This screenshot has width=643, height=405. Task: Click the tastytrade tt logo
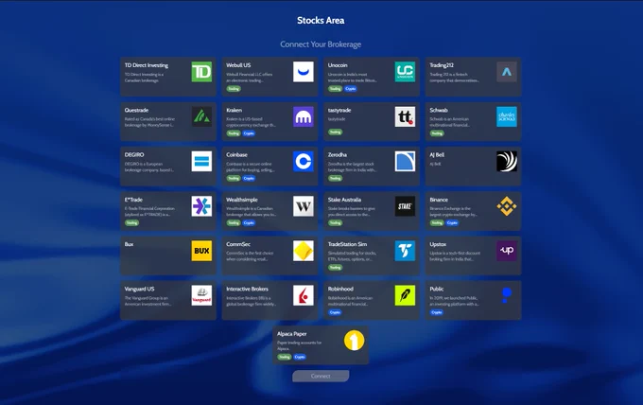click(405, 116)
